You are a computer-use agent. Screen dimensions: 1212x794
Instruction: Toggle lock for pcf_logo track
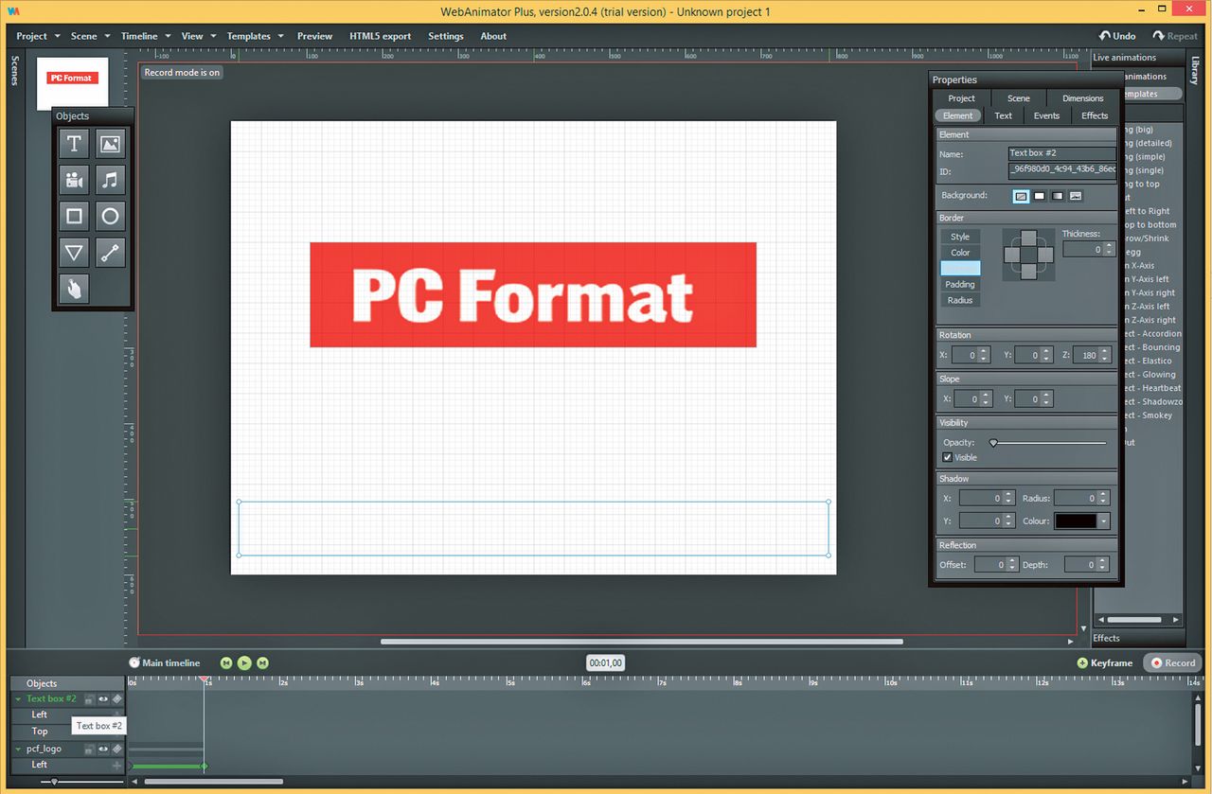point(89,749)
